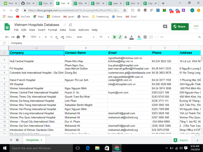Open the Windows Start menu
Image resolution: width=203 pixels, height=152 pixels.
click(x=5, y=148)
